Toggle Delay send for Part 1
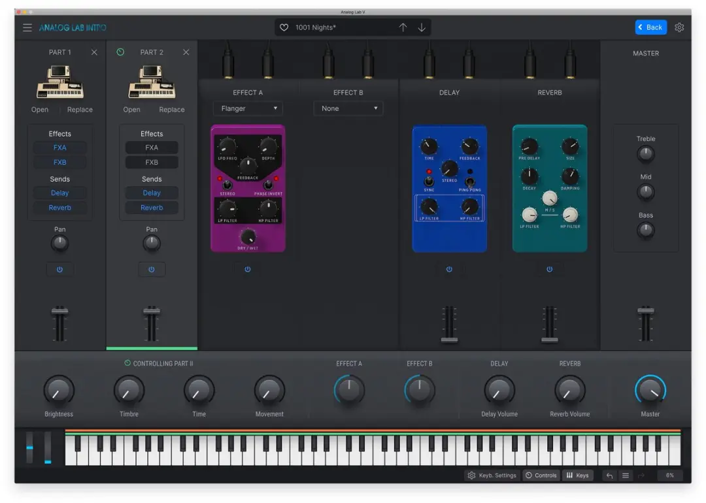The image size is (706, 503). coord(60,193)
